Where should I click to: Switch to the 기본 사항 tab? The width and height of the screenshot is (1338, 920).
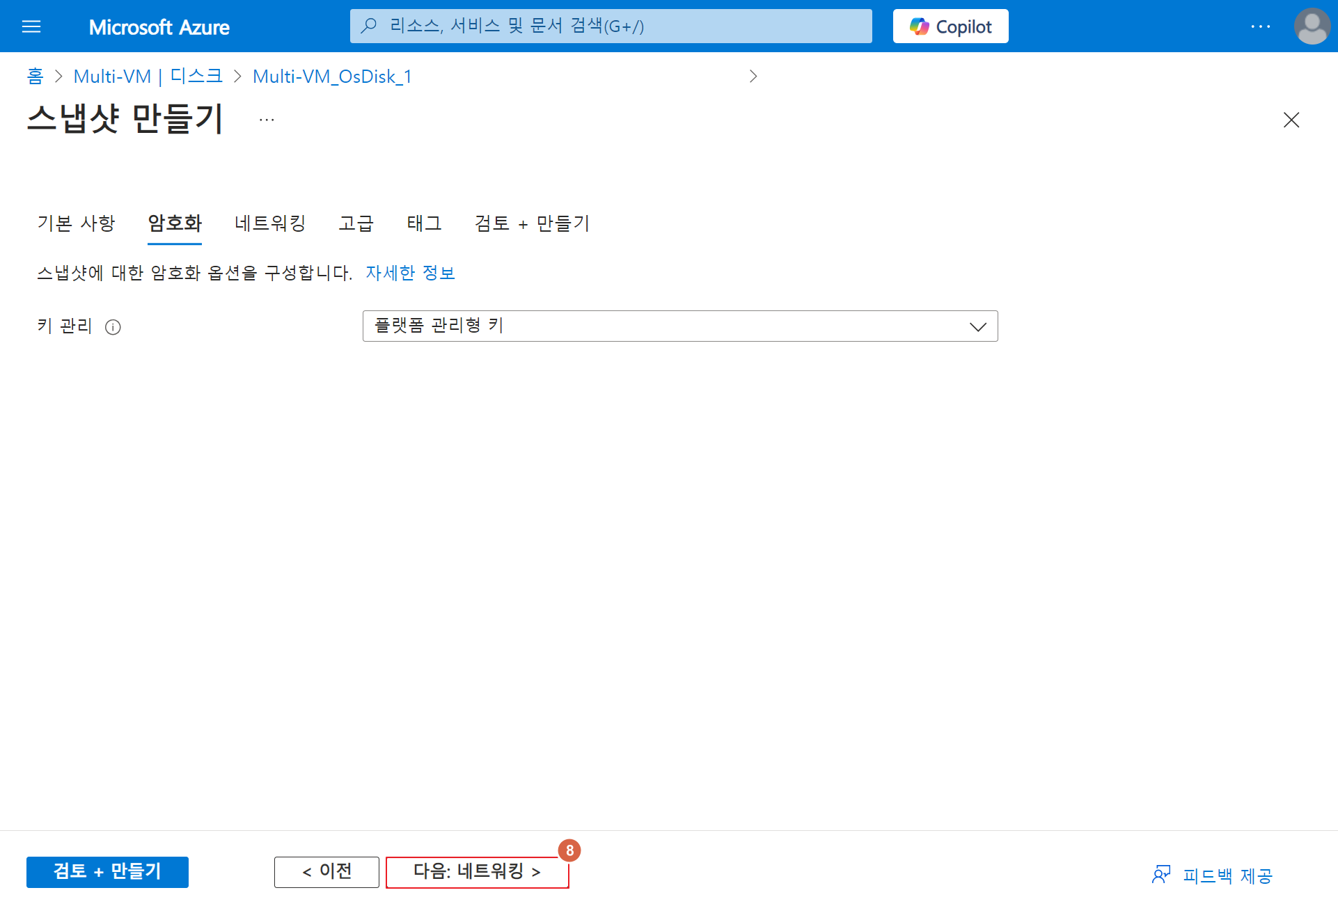click(x=76, y=223)
